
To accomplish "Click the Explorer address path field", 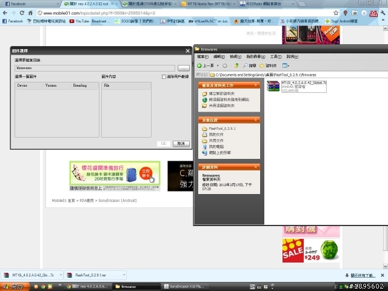I will coord(298,75).
